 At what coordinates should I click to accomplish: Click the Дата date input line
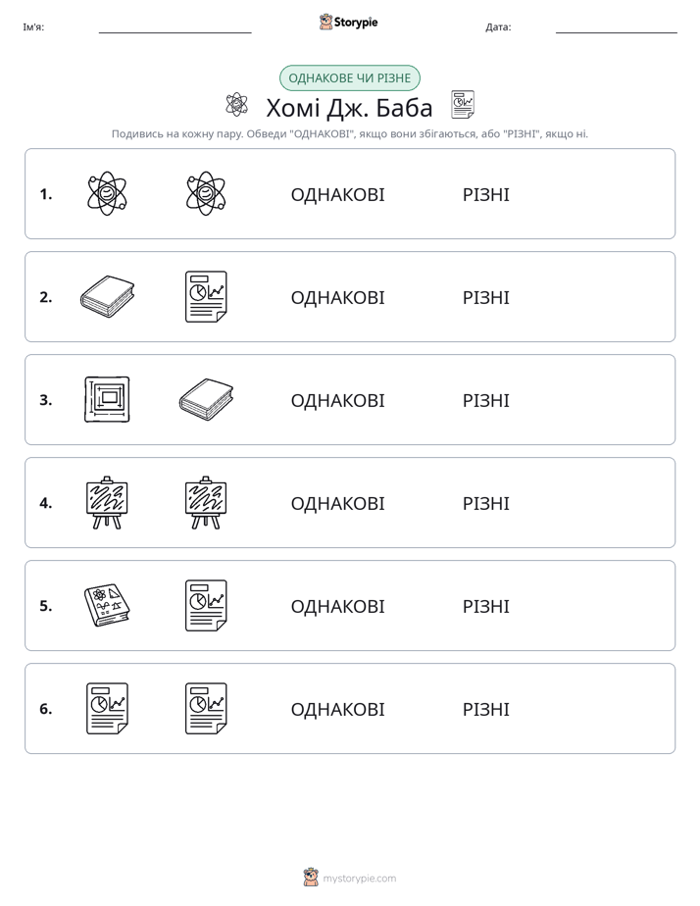click(x=617, y=27)
